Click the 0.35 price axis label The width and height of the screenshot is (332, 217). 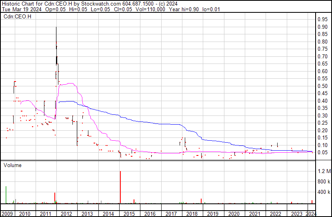323,108
